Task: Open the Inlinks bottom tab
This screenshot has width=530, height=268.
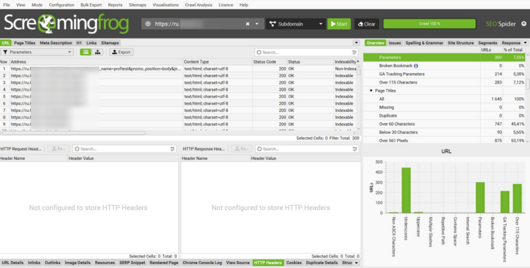Action: tap(34, 263)
